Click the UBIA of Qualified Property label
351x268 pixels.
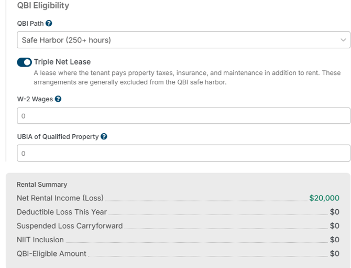tap(58, 137)
